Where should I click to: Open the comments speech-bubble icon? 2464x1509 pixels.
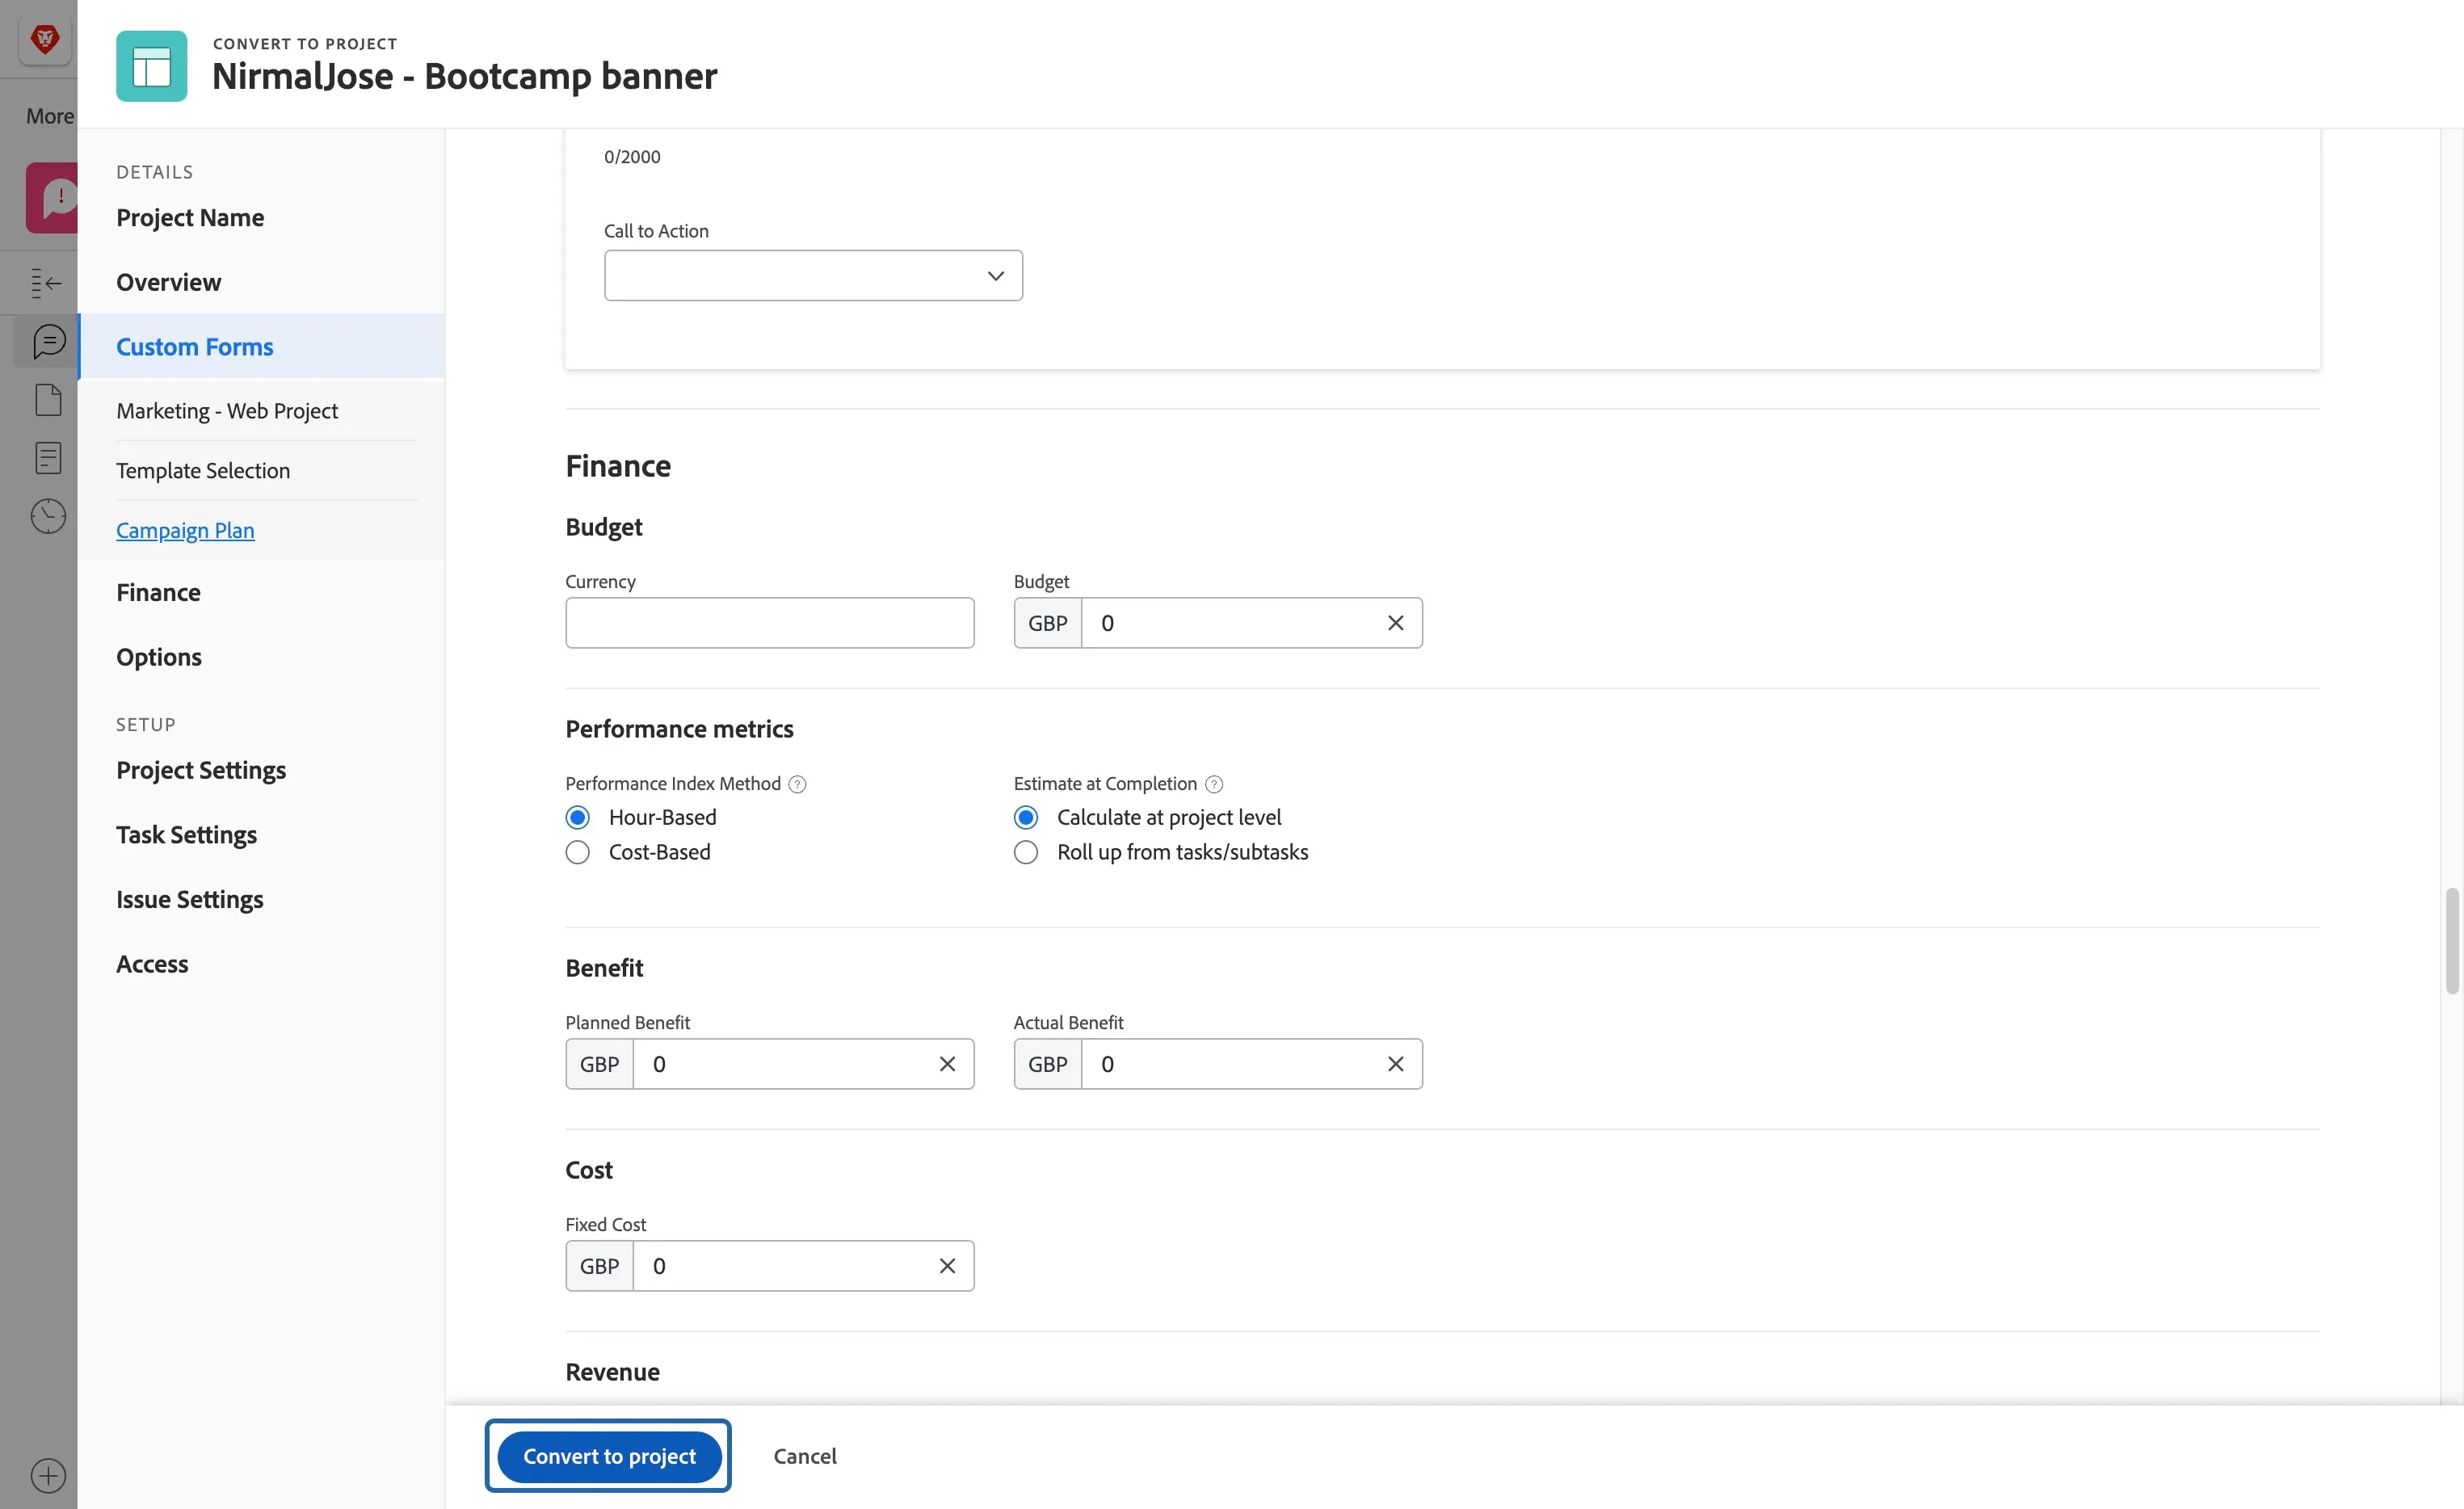[x=48, y=342]
